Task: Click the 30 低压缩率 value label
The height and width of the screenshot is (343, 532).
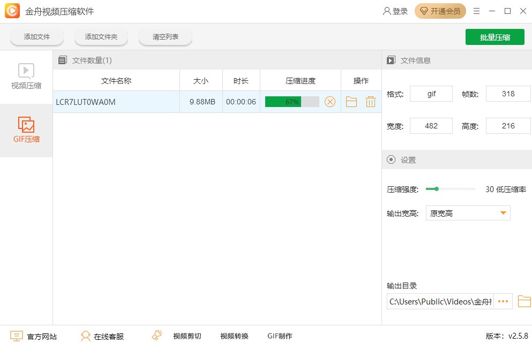Action: click(x=506, y=189)
